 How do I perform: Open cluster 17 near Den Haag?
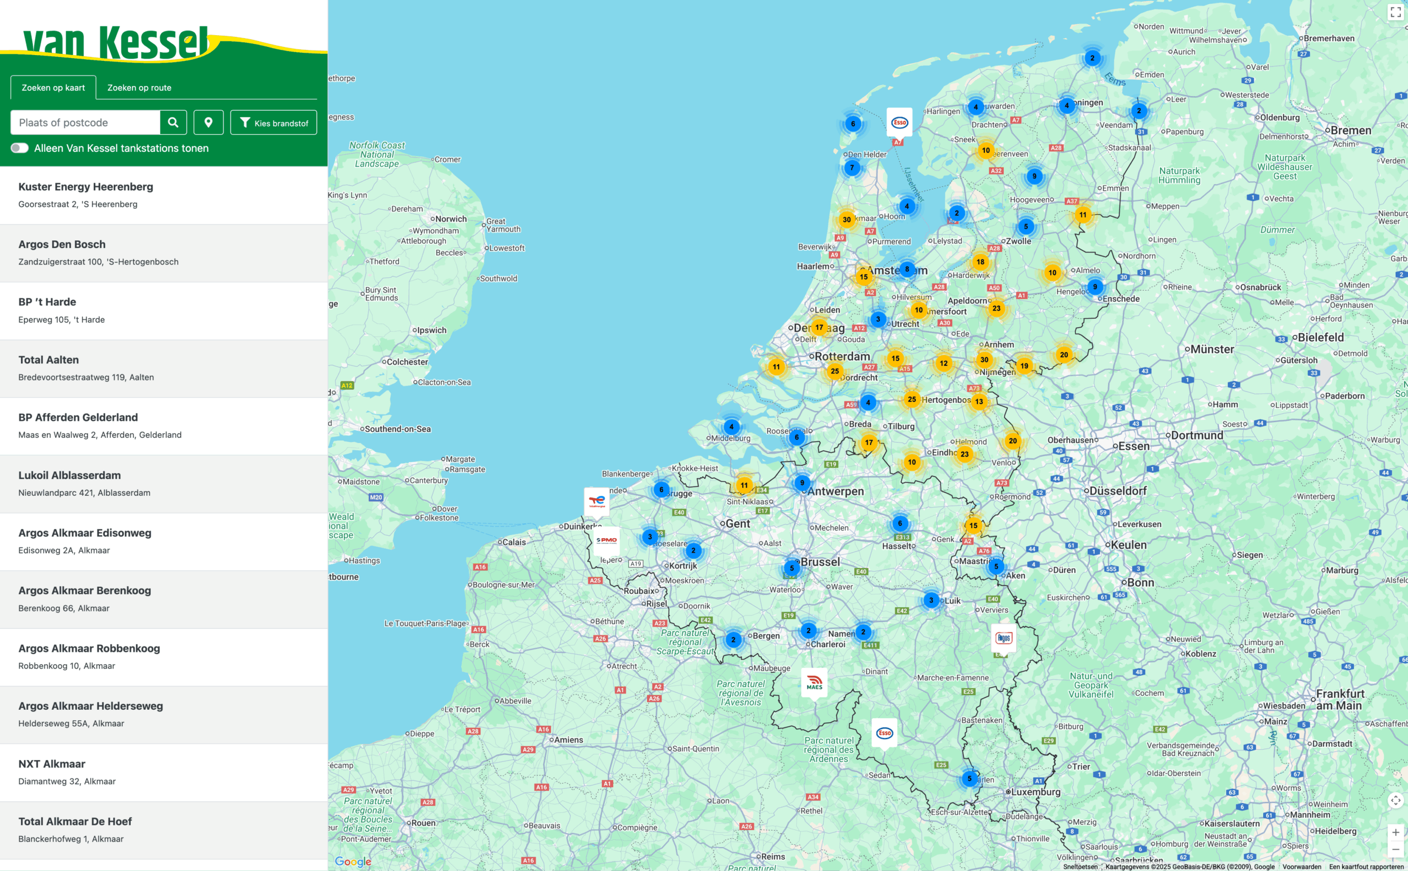[x=820, y=328]
